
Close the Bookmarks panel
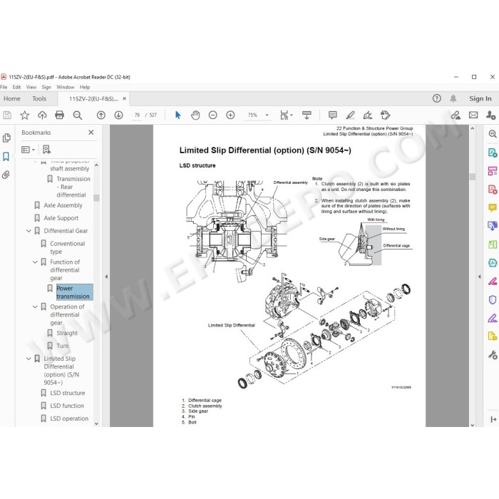point(91,133)
